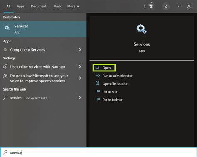
Task: Click the Component Services app icon
Action: [x=5, y=49]
